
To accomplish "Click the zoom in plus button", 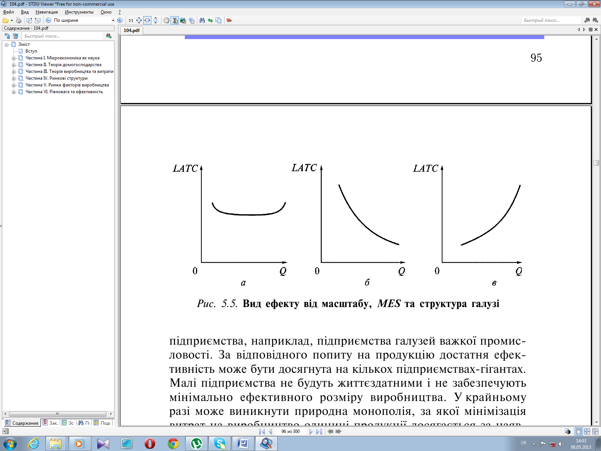I will click(120, 20).
